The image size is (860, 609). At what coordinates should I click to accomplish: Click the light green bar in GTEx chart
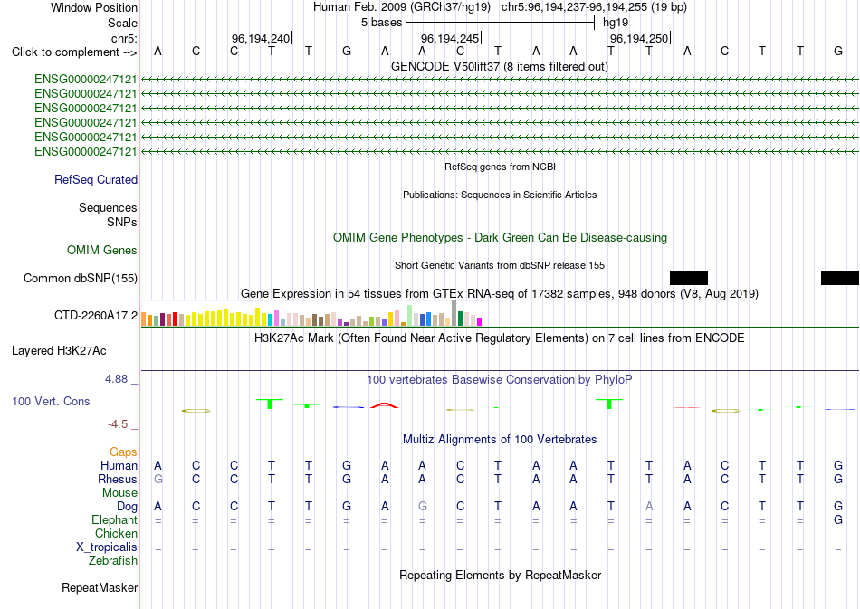point(410,316)
